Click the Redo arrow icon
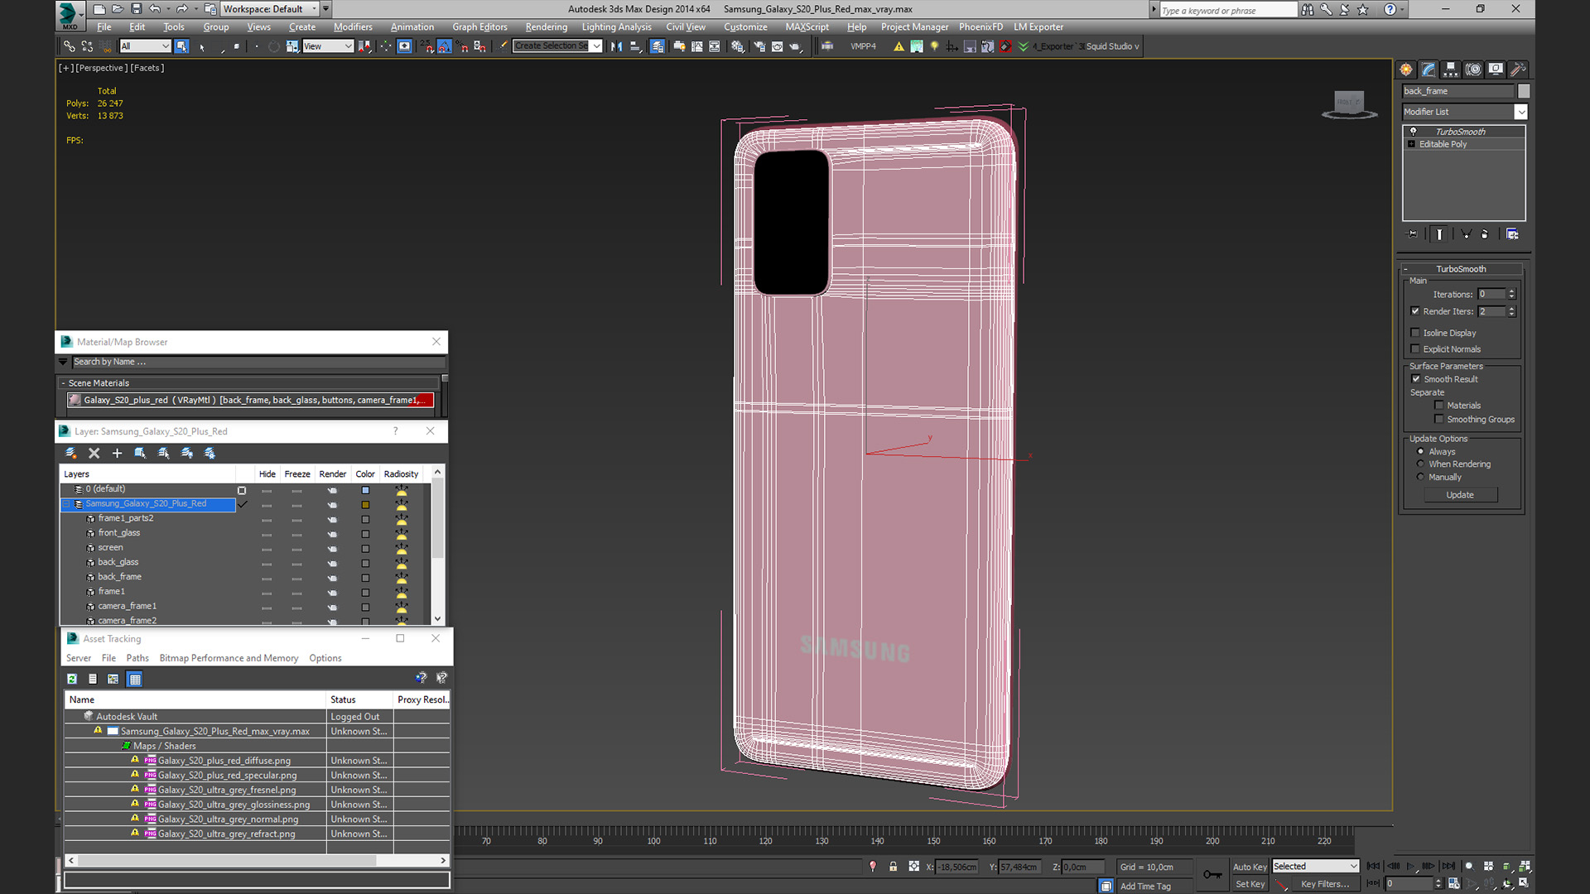This screenshot has height=894, width=1590. pyautogui.click(x=181, y=9)
